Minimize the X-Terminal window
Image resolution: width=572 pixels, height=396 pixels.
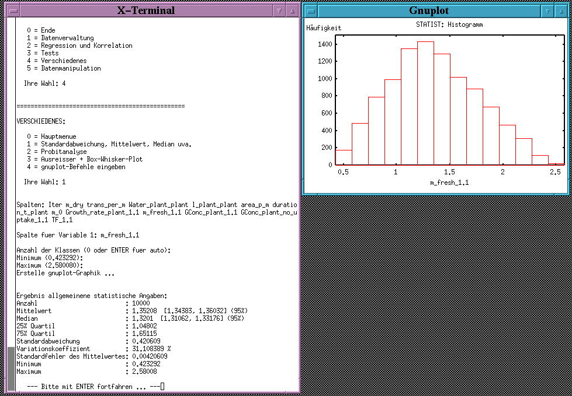279,10
